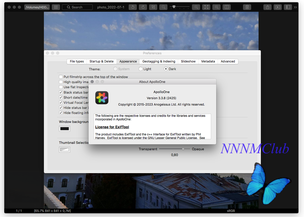This screenshot has width=304, height=217.
Task: Click the version text 3.3.8 (2425)
Action: 161,98
